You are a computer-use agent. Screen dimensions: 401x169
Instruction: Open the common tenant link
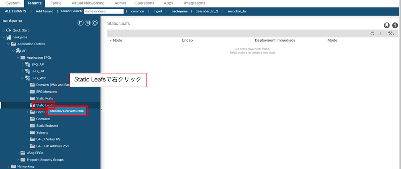[138, 12]
